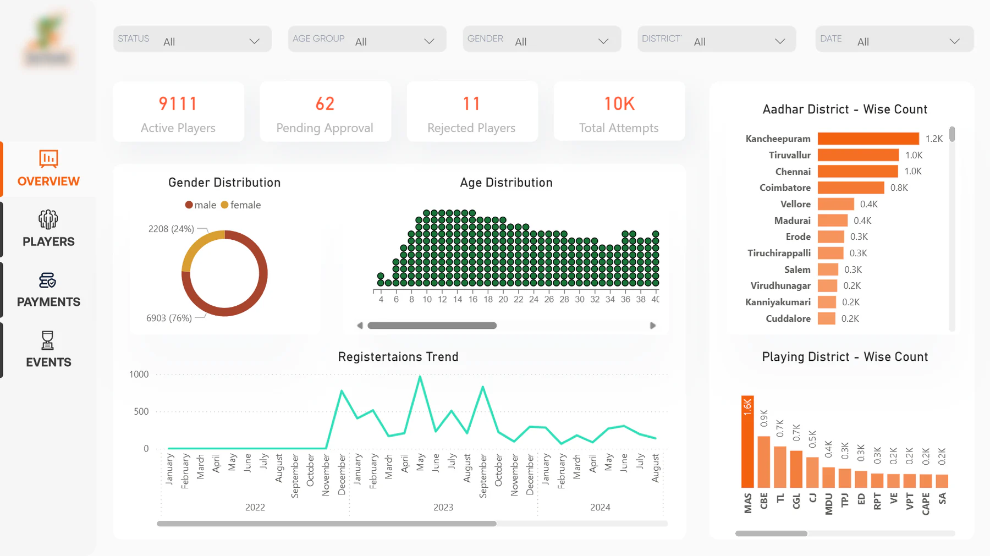Click the Pending Approval card
990x556 pixels.
[x=325, y=112]
